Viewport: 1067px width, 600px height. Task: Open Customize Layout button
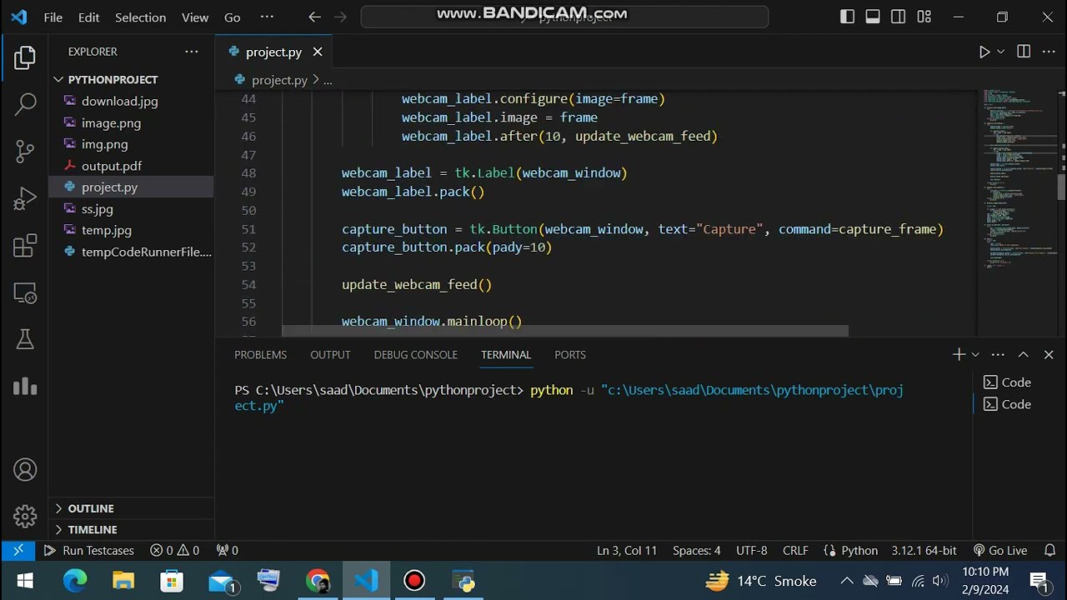tap(924, 17)
